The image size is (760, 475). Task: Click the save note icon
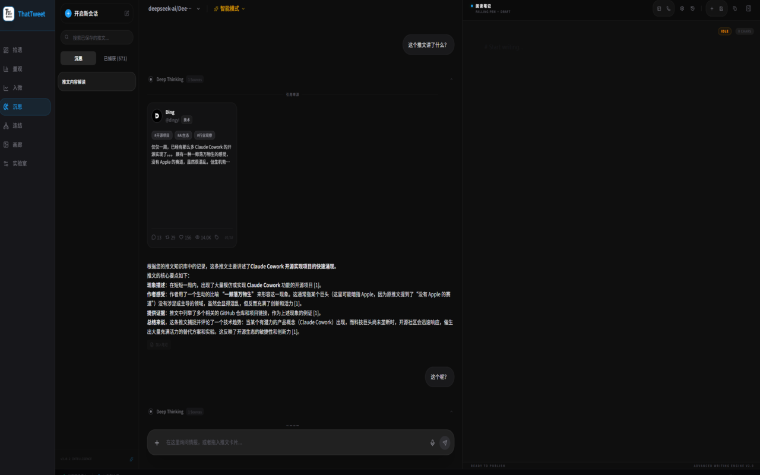[x=721, y=9]
